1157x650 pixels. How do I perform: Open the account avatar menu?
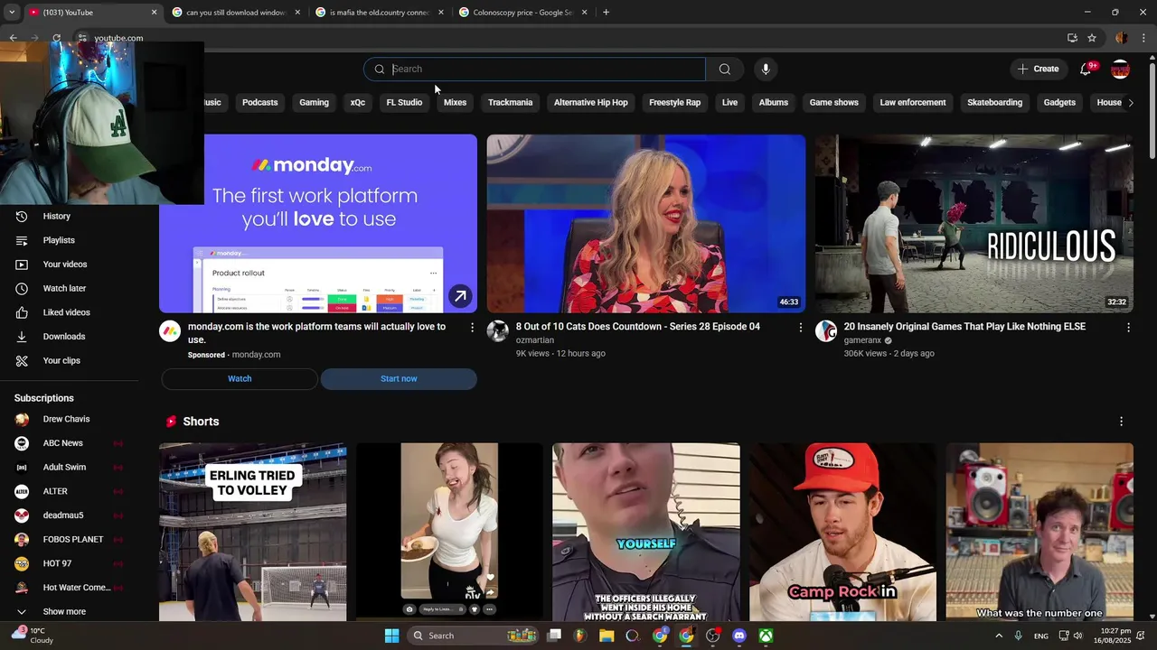pyautogui.click(x=1120, y=69)
